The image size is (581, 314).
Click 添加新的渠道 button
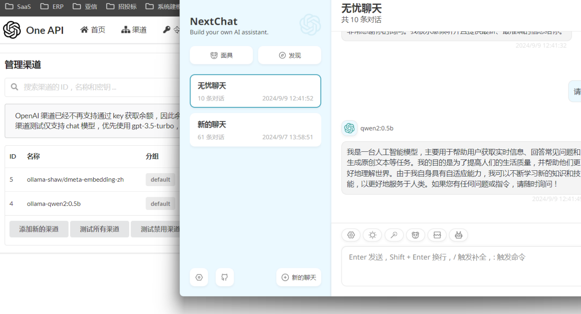[39, 229]
